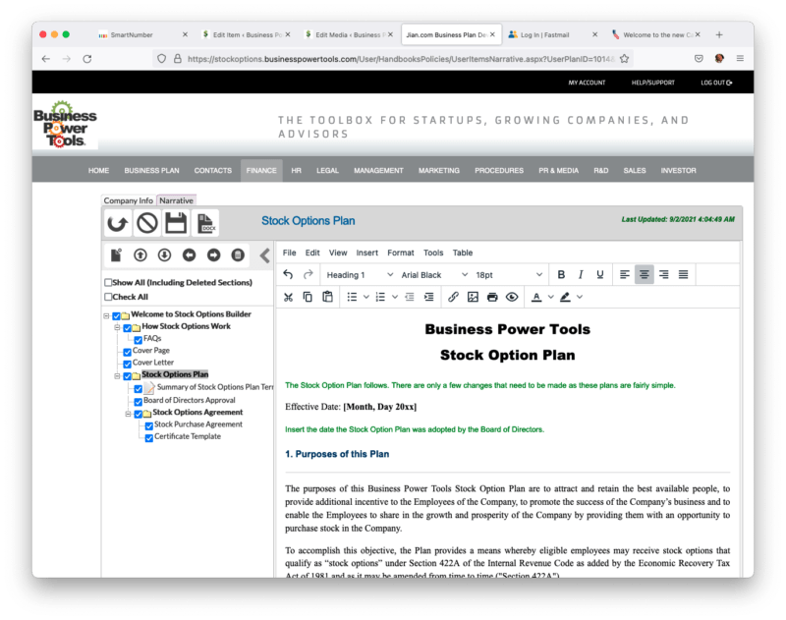Screen dimensions: 786x620
Task: Undo the last edit in editor
Action: (288, 275)
